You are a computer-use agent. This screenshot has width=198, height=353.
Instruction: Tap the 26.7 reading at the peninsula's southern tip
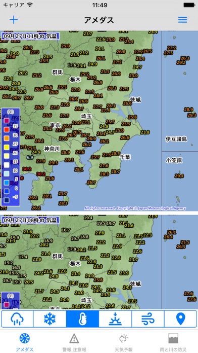coord(91,182)
